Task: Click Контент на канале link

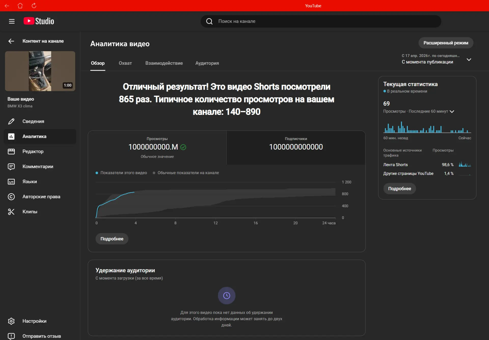Action: (x=43, y=41)
